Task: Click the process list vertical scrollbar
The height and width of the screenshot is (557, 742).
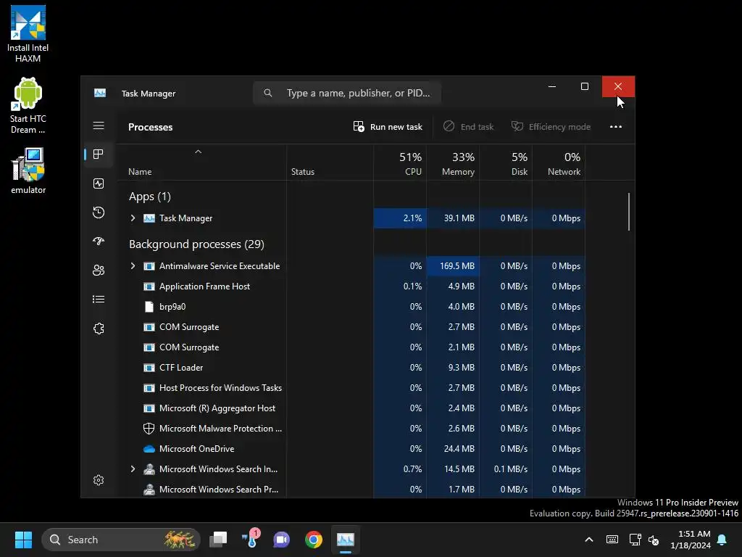Action: pyautogui.click(x=629, y=212)
